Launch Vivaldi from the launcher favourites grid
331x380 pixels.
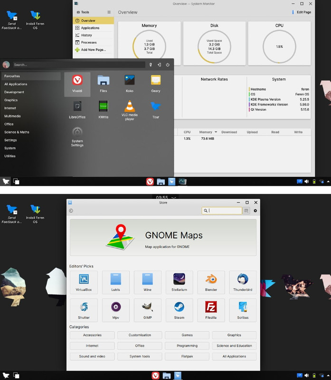pyautogui.click(x=77, y=84)
